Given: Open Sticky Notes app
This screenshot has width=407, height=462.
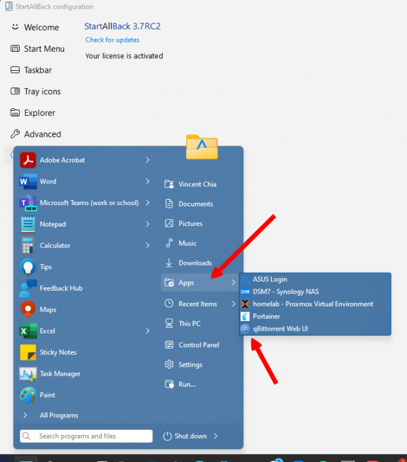Looking at the screenshot, I should 58,352.
